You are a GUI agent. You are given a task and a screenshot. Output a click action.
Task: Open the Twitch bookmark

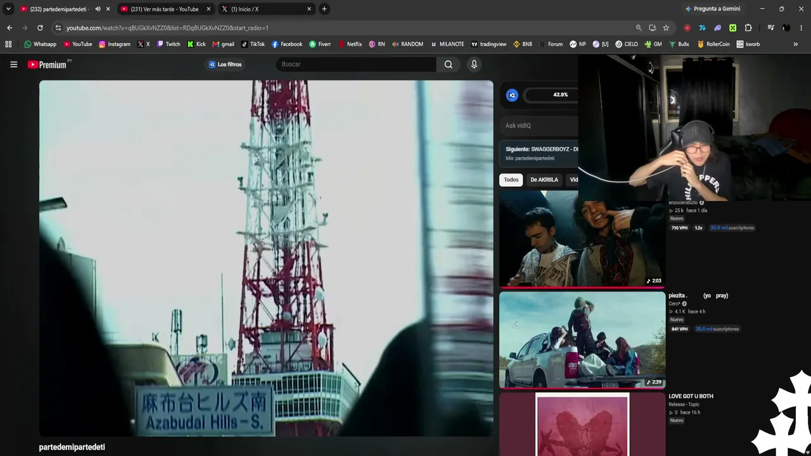coord(169,44)
